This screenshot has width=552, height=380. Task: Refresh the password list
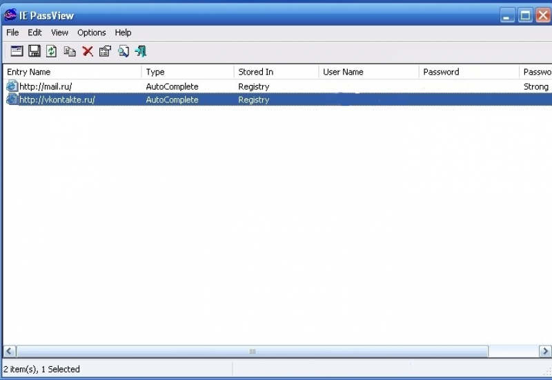click(51, 51)
